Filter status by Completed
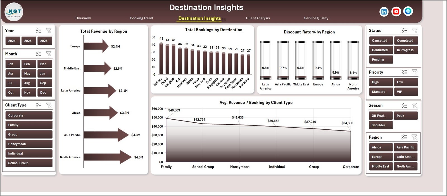The width and height of the screenshot is (447, 196). (406, 40)
